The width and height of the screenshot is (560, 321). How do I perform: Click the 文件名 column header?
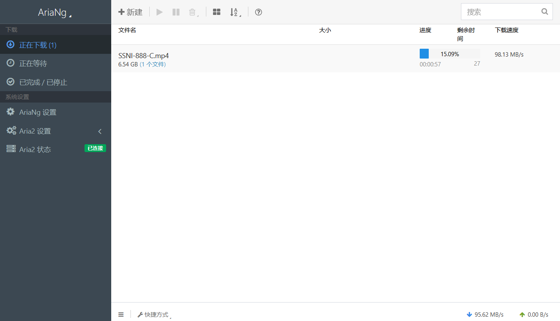pyautogui.click(x=127, y=30)
